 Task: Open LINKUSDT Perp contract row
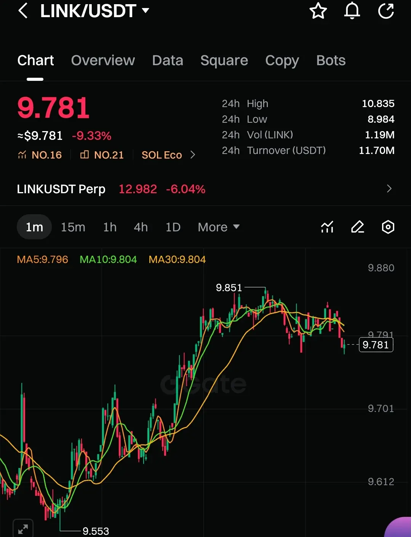click(x=205, y=189)
